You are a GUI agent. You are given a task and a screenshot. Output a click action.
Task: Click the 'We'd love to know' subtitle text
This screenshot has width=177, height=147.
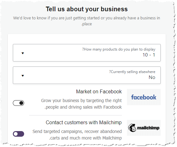click(86, 21)
